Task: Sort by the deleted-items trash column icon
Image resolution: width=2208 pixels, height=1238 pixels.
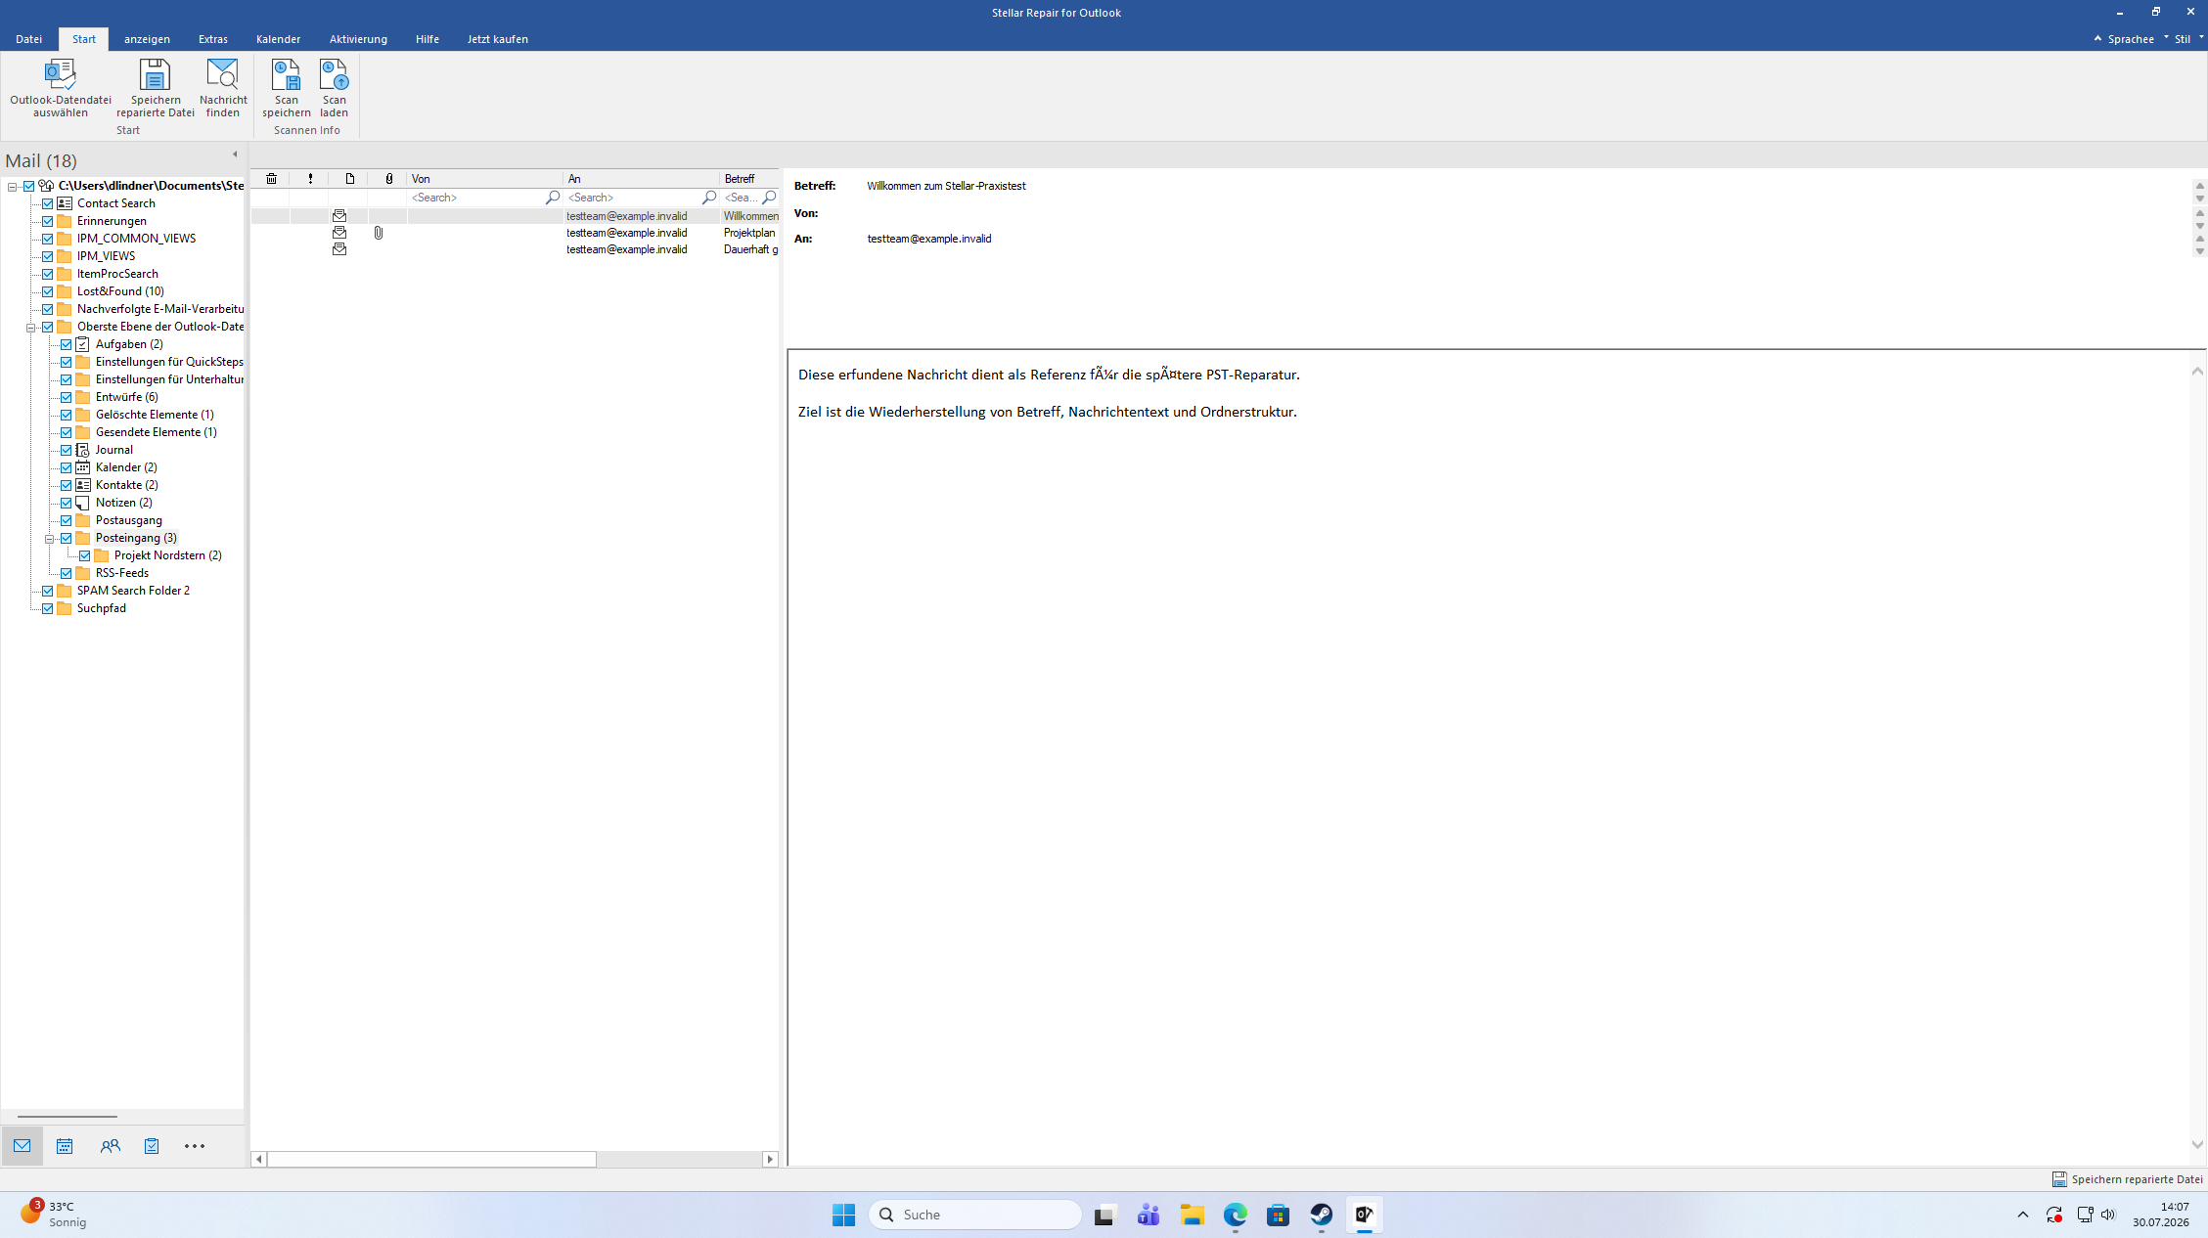Action: 271,179
